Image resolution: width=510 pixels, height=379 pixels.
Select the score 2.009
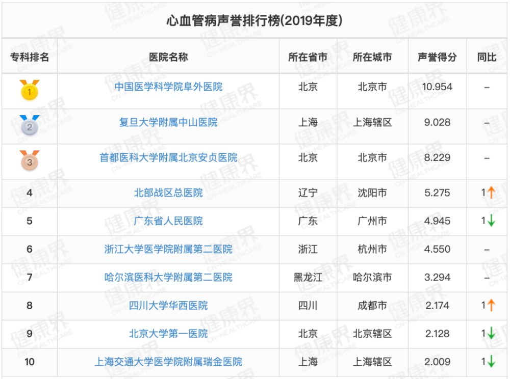click(x=437, y=362)
